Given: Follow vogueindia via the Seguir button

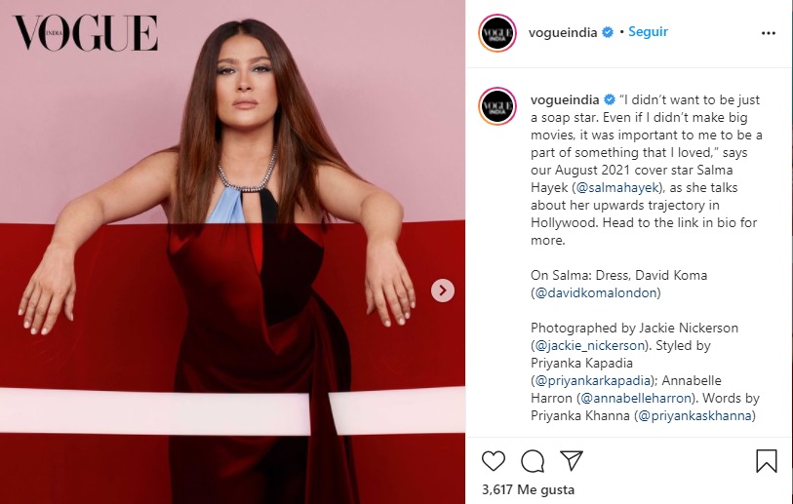Looking at the screenshot, I should coord(648,32).
